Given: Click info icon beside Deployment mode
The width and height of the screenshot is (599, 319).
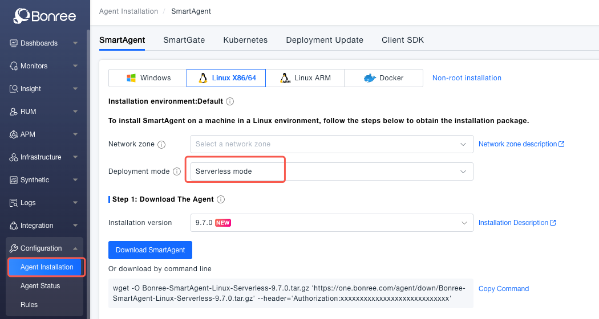Looking at the screenshot, I should (177, 171).
